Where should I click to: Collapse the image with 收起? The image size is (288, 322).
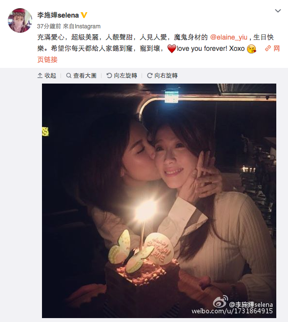[47, 76]
